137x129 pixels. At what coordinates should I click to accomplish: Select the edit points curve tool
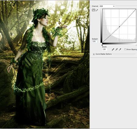click(93, 10)
